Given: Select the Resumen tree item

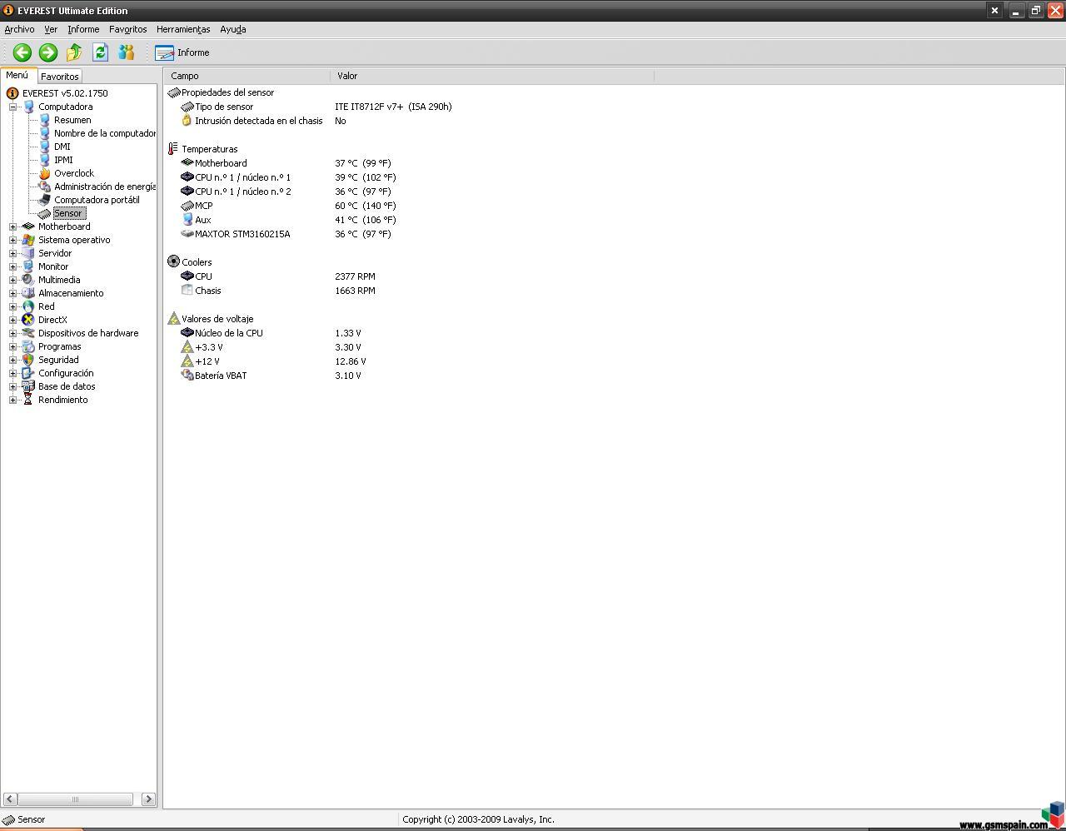Looking at the screenshot, I should tap(72, 120).
